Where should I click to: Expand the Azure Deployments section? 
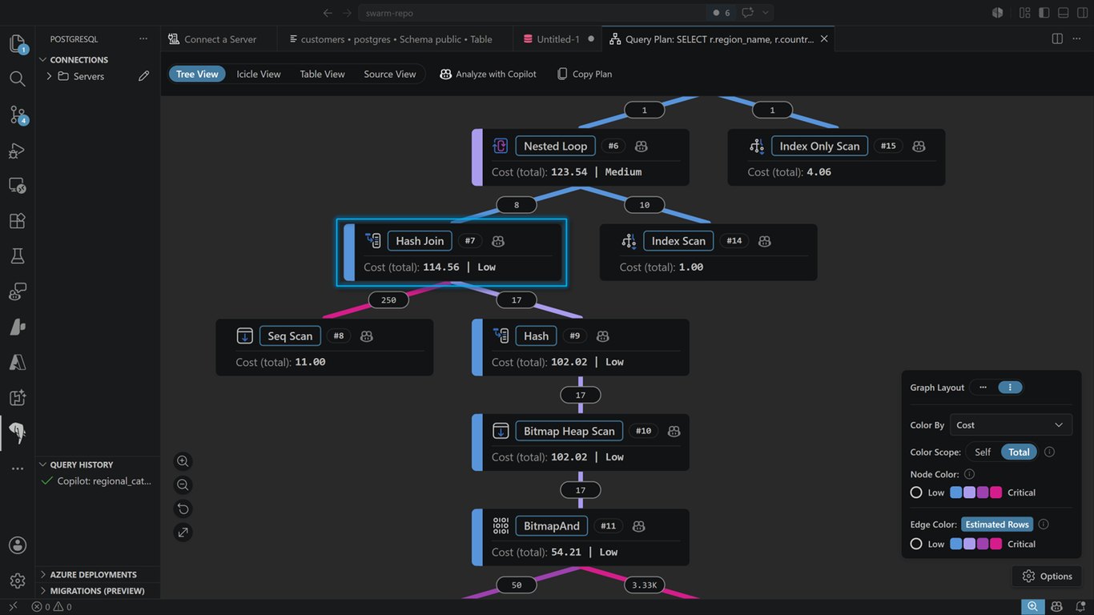[x=93, y=574]
